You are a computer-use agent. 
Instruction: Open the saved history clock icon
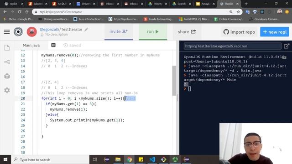pos(65,45)
